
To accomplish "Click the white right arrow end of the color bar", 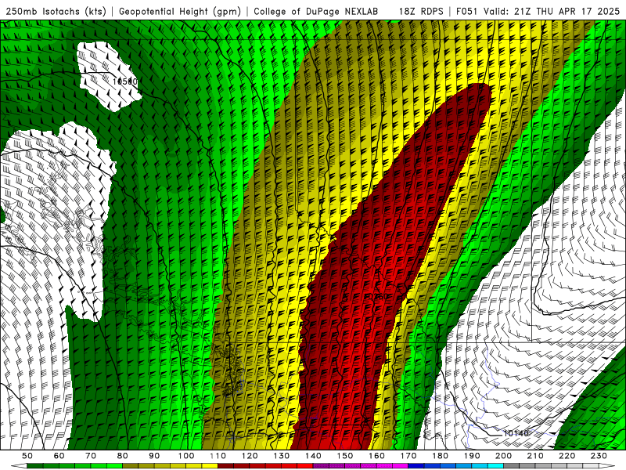I will click(x=607, y=466).
